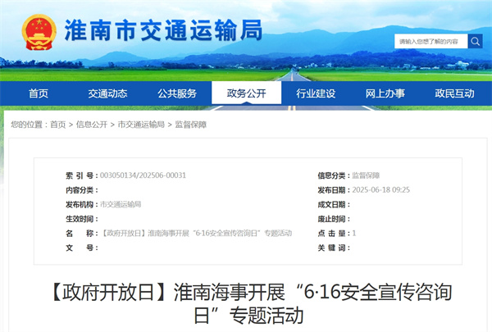Open the 政民互动 navigation tab

(x=454, y=93)
